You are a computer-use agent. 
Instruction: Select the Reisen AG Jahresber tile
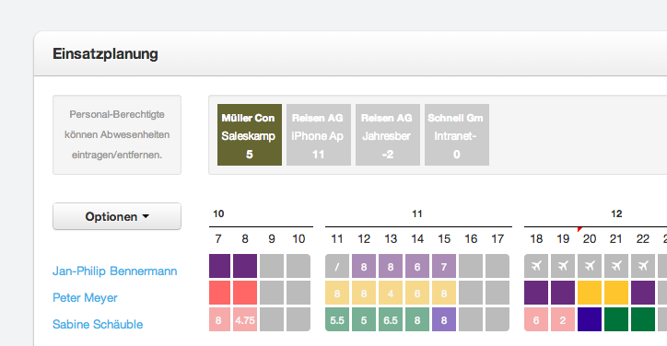(388, 134)
